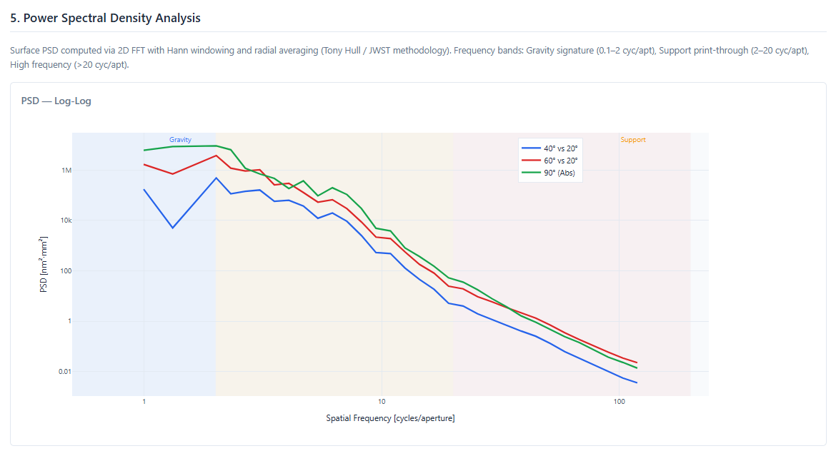Click the "PSD — Log-Log" chart title

(56, 101)
